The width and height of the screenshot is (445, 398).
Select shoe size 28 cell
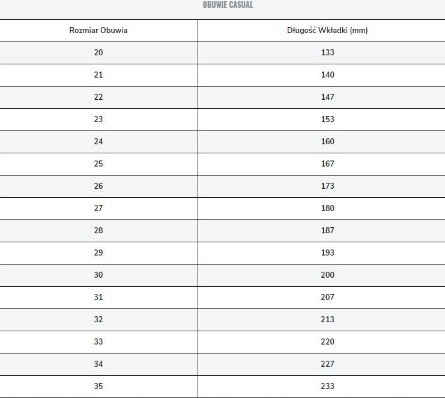coord(98,230)
